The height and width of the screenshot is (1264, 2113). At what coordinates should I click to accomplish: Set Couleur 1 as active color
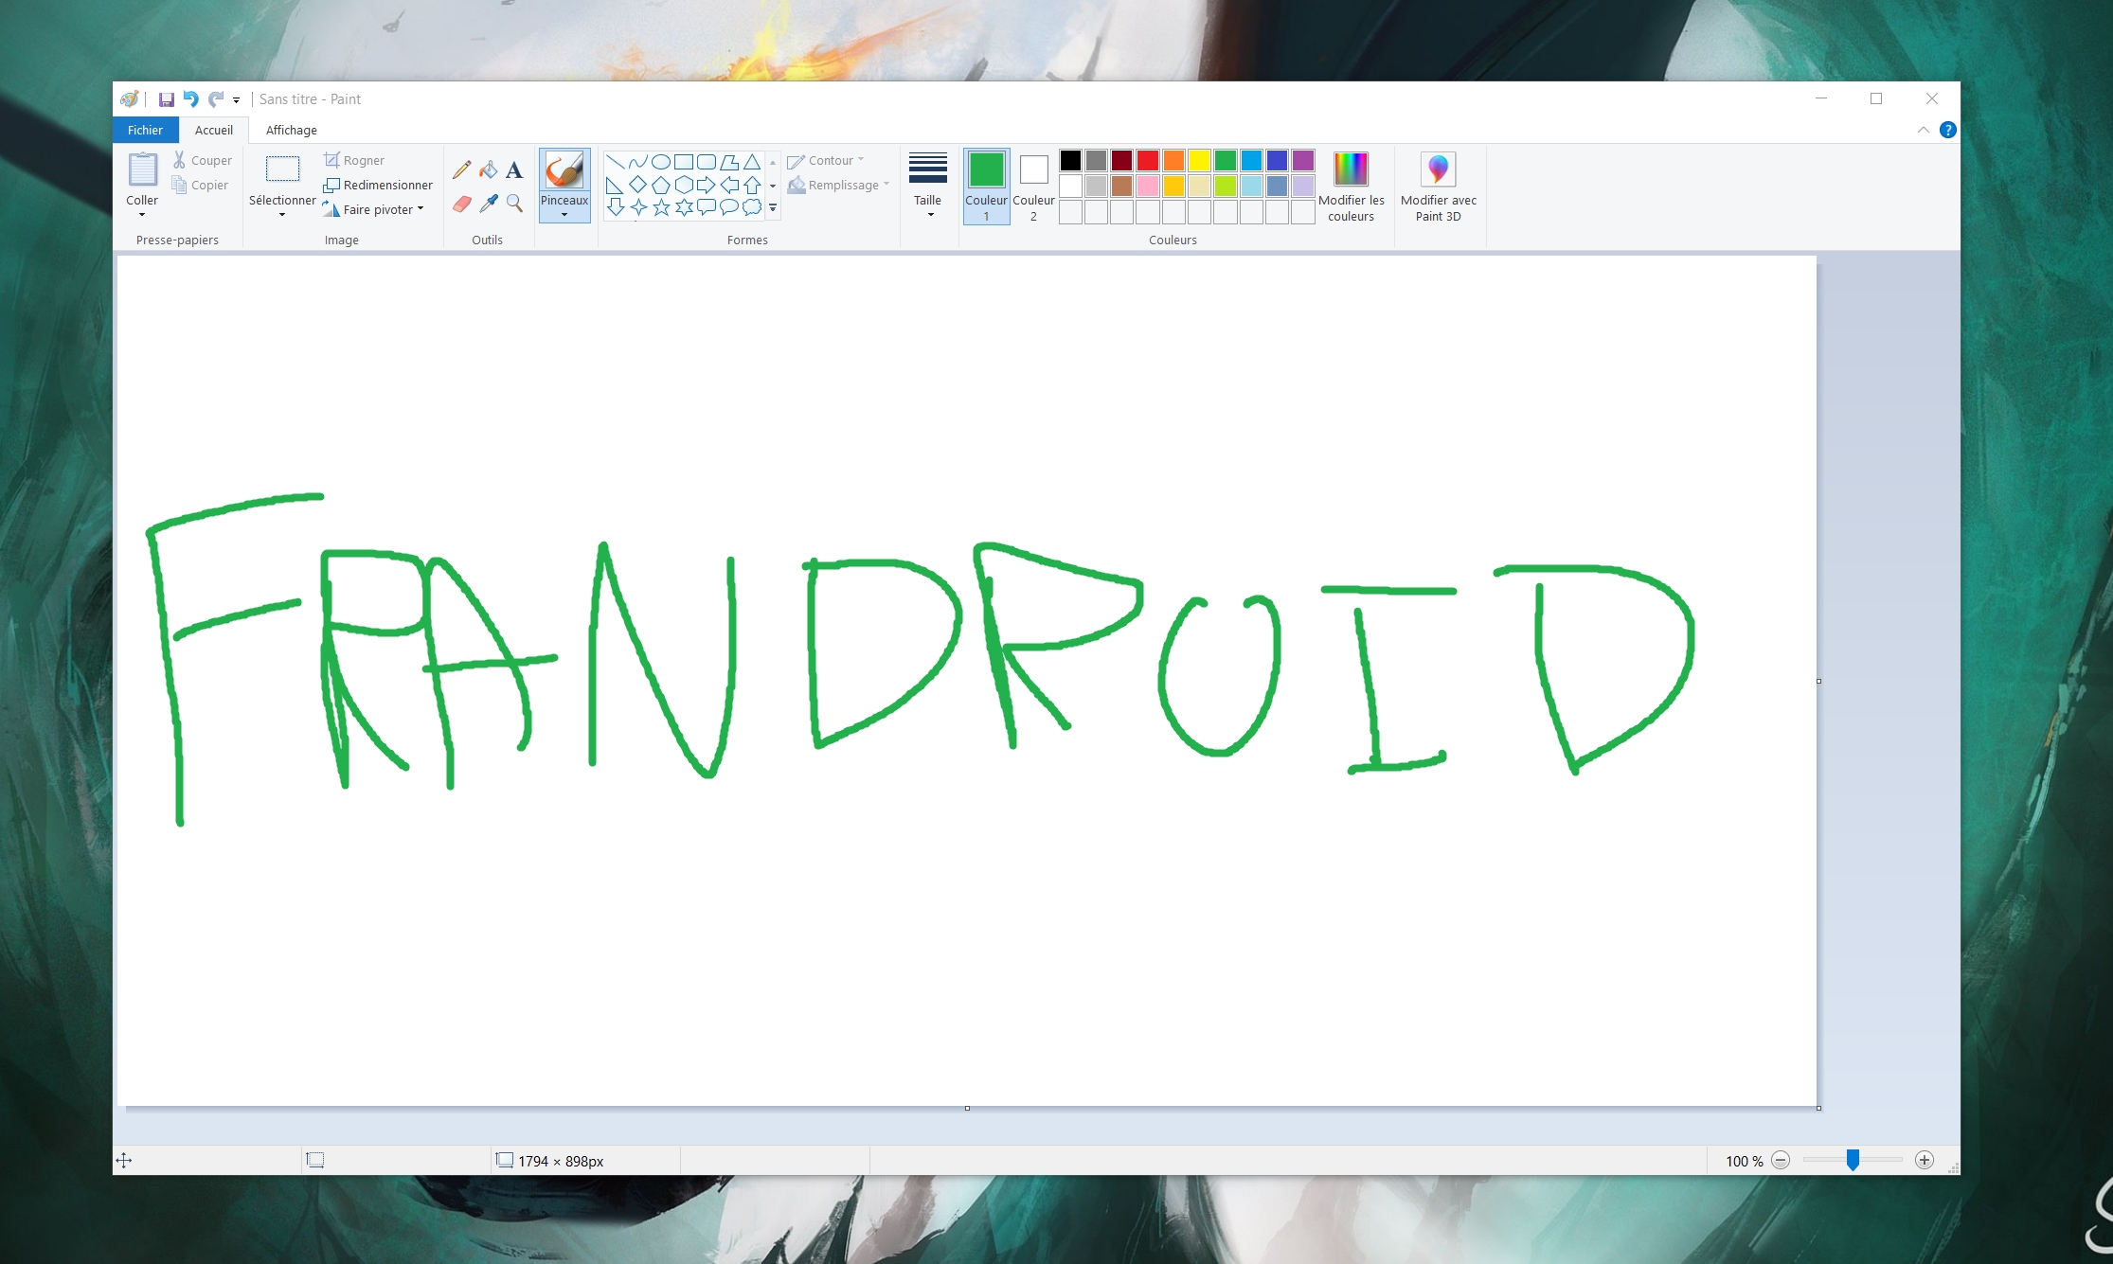tap(986, 186)
